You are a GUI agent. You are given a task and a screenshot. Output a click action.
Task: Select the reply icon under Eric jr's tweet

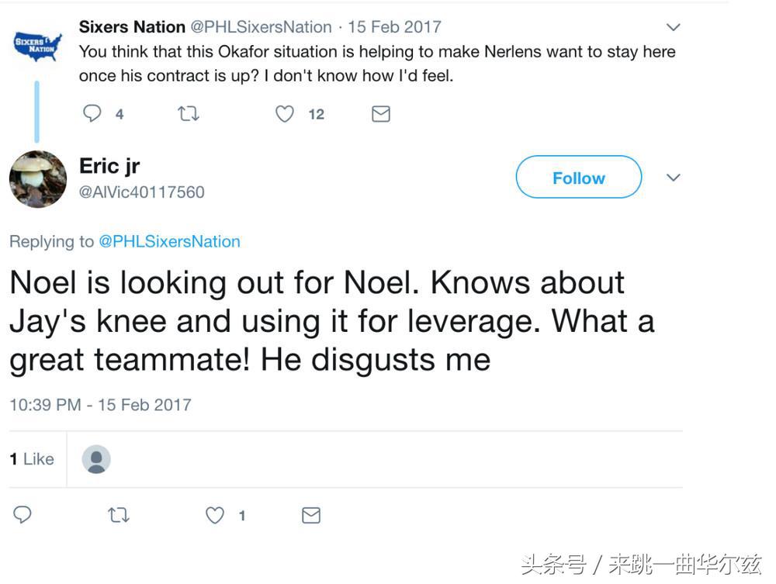click(23, 514)
